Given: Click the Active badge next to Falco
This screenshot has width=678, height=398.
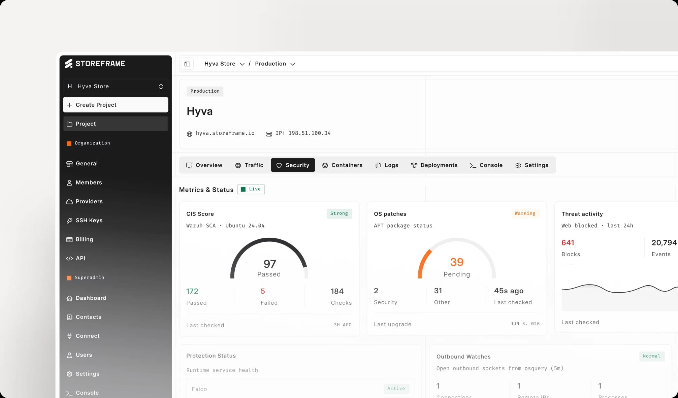Looking at the screenshot, I should [x=396, y=389].
